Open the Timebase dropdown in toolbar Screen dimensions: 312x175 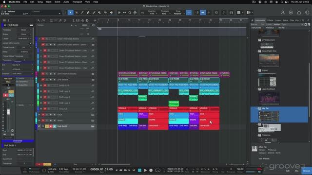pos(165,14)
